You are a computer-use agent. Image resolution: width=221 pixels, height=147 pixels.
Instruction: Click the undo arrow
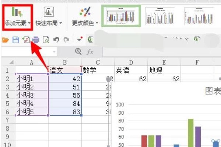(x=56, y=40)
